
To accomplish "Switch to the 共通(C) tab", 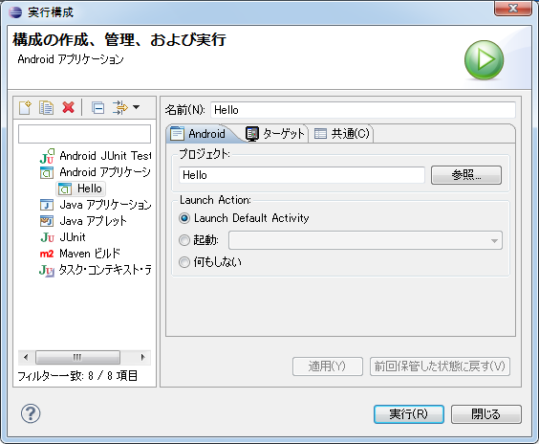I will (x=342, y=134).
